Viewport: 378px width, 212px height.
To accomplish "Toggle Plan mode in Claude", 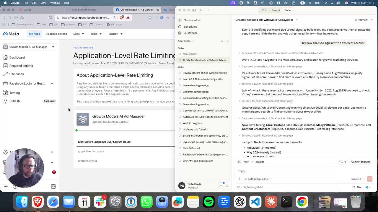I will pos(357,187).
